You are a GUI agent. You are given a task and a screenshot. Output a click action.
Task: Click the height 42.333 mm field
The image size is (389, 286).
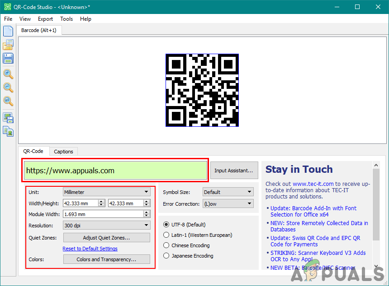[x=126, y=203]
